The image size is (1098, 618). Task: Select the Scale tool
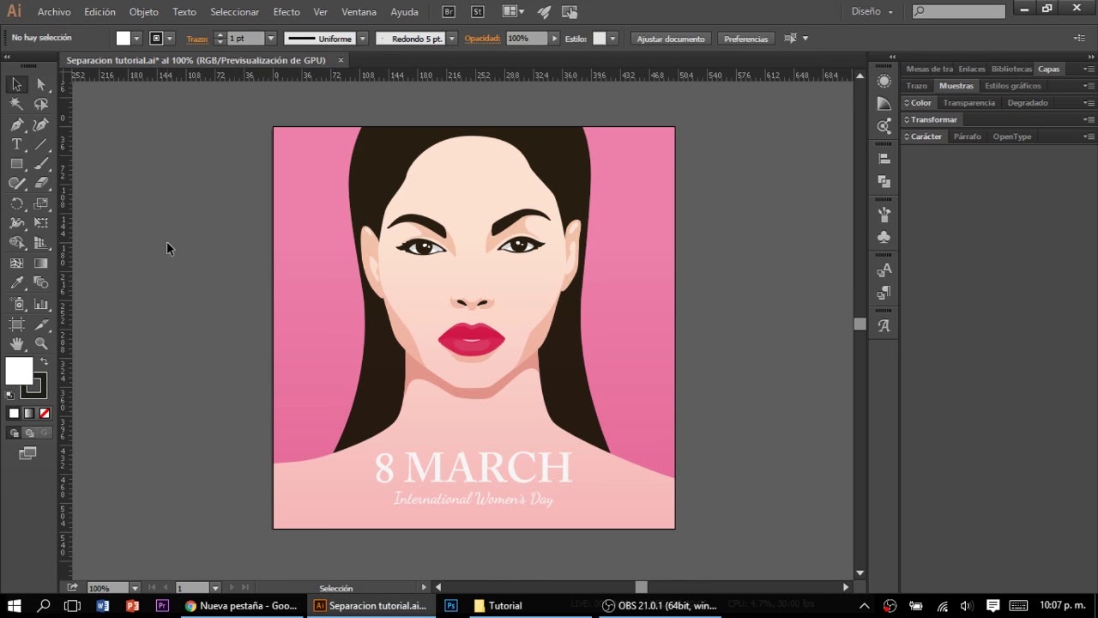41,203
